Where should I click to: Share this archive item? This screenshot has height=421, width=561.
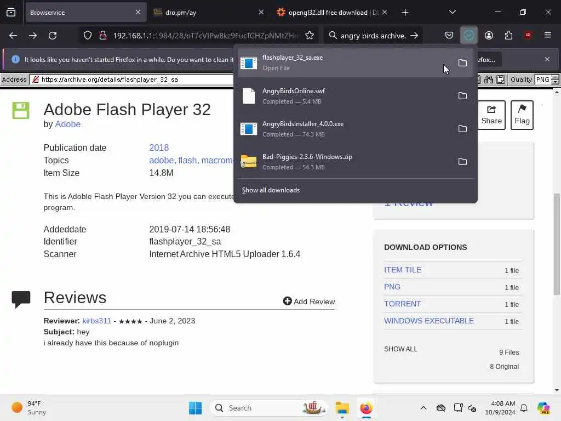(491, 115)
